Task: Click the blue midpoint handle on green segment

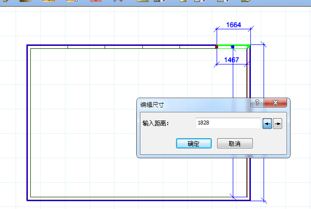Action: [233, 47]
